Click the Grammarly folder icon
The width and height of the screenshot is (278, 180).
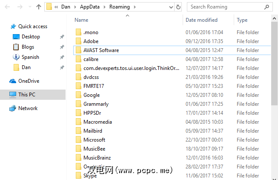(x=78, y=104)
